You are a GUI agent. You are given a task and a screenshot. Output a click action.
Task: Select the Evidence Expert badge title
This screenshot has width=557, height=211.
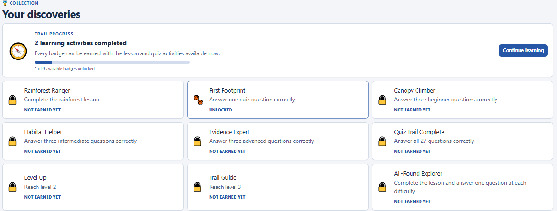[x=230, y=132]
